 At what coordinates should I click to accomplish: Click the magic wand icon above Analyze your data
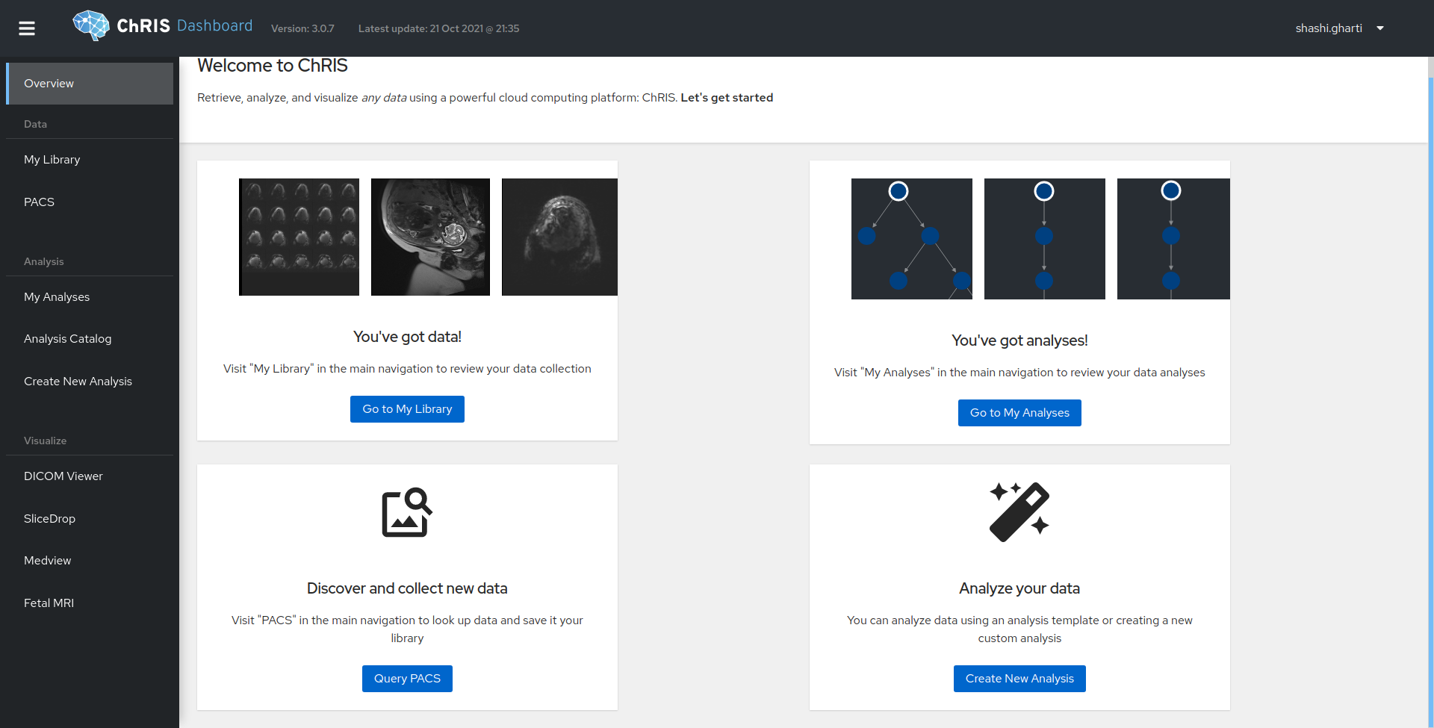click(x=1019, y=511)
